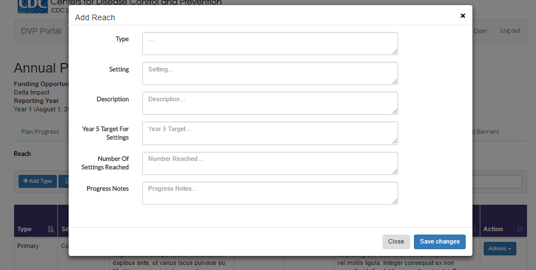Select the Description input box
Viewport: 536px width, 270px height.
click(270, 103)
